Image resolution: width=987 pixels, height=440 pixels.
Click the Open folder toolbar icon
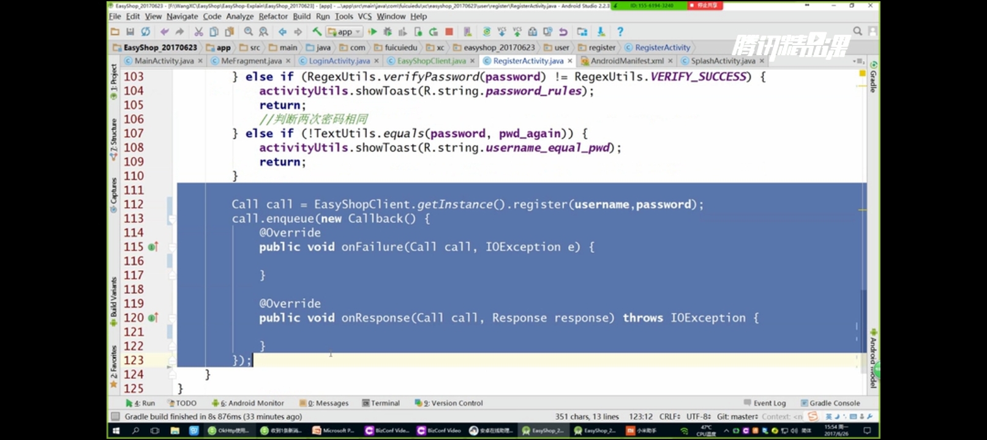[115, 32]
